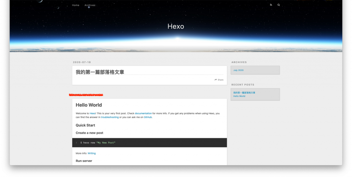This screenshot has height=178, width=352.
Task: Open July 2020 archive link
Action: (239, 70)
